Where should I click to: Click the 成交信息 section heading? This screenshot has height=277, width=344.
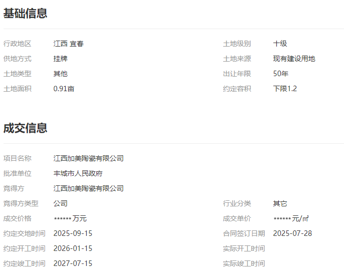(26, 128)
